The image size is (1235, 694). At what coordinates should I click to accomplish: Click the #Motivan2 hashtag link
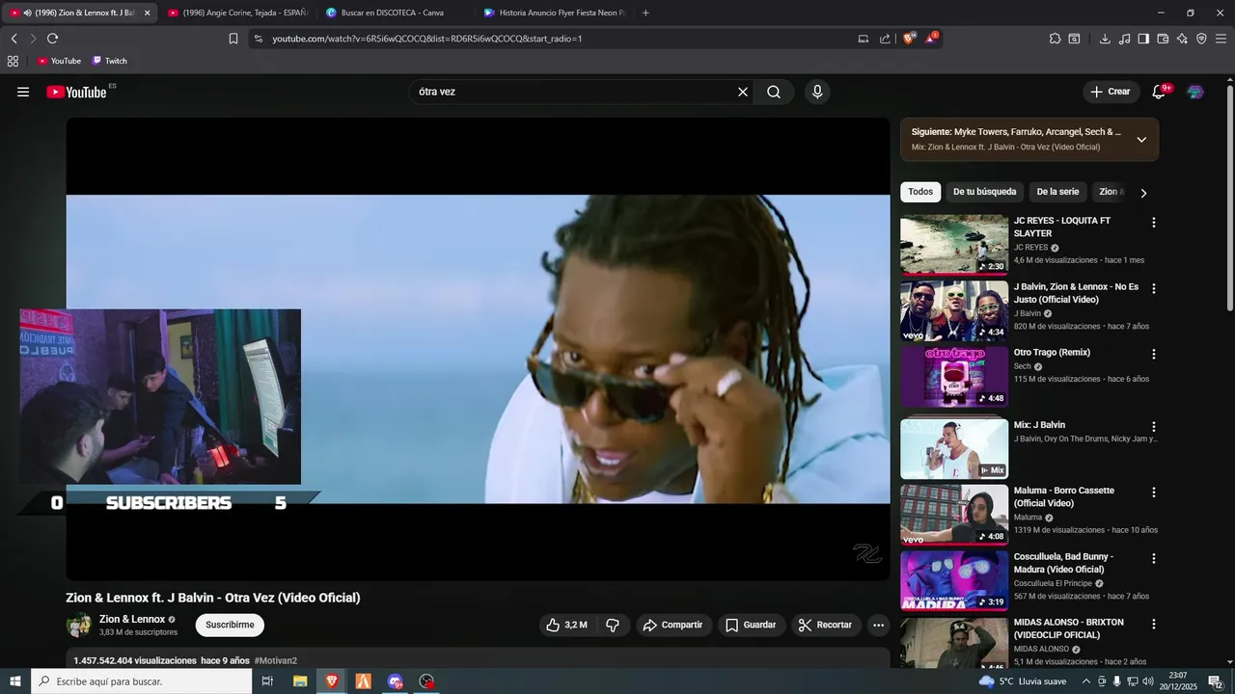[x=275, y=660]
